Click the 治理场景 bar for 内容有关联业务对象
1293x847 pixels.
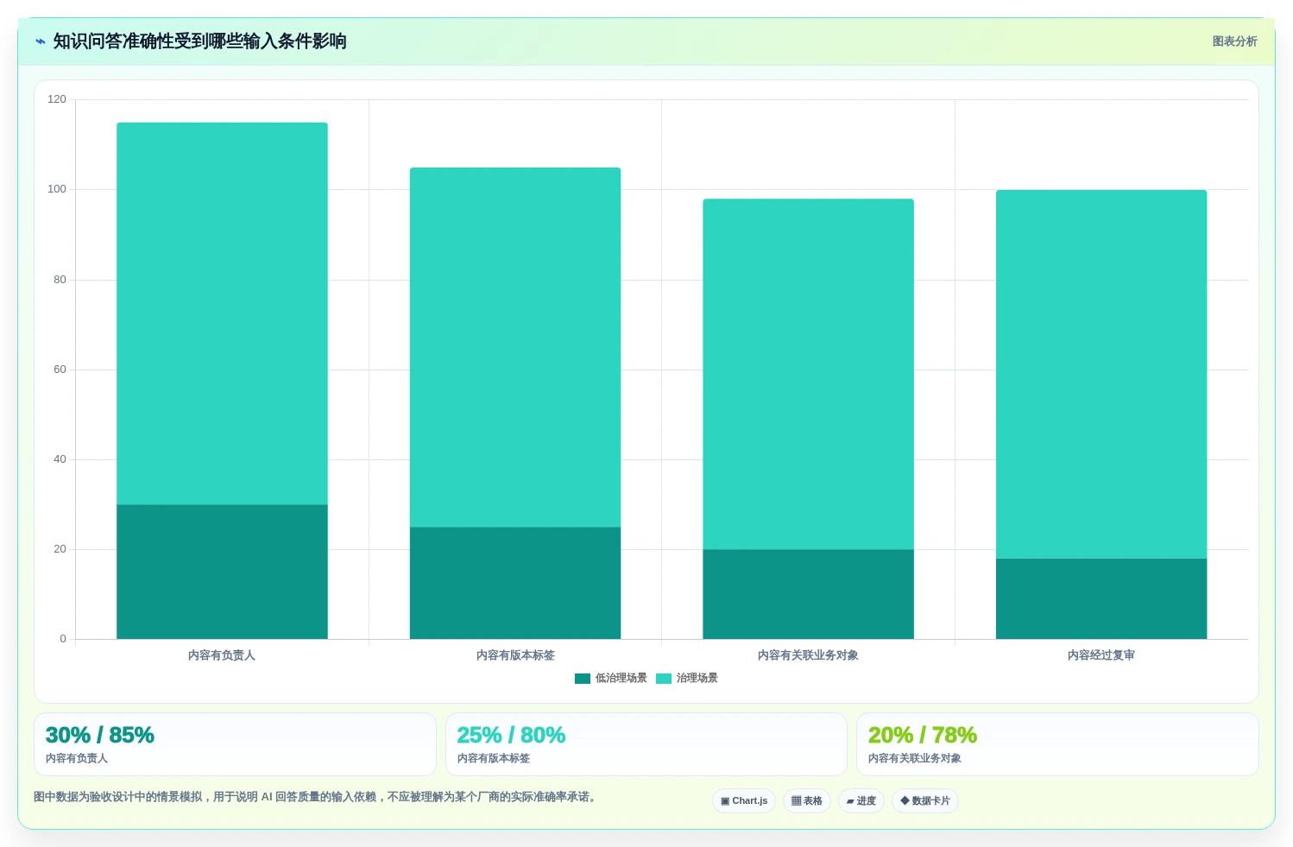(x=808, y=374)
